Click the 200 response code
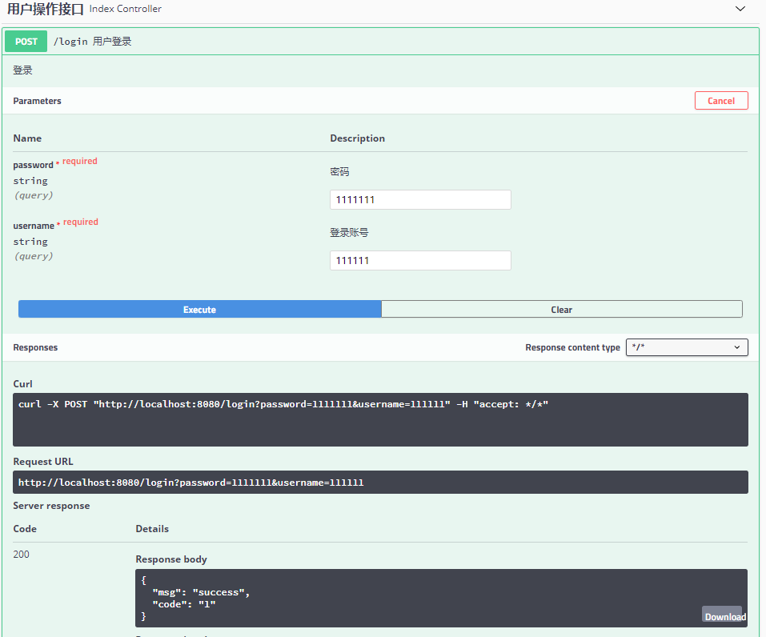The image size is (766, 637). click(21, 555)
